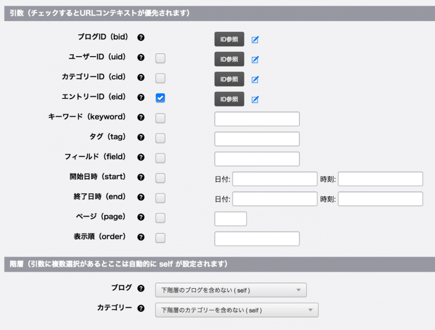Viewport: 435px width, 330px height.
Task: Click the help icon next to ブログID (bid)
Action: pyautogui.click(x=141, y=38)
